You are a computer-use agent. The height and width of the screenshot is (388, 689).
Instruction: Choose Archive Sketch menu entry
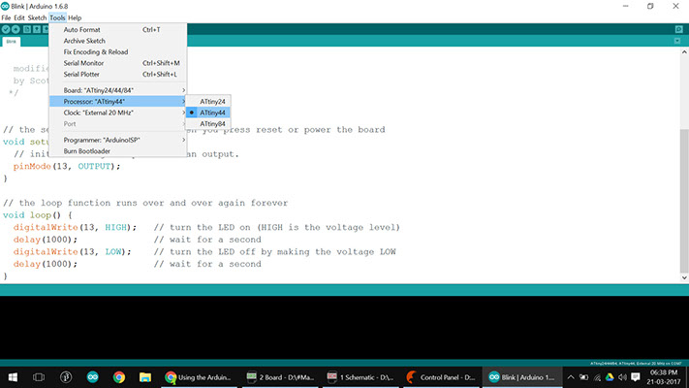(118, 41)
